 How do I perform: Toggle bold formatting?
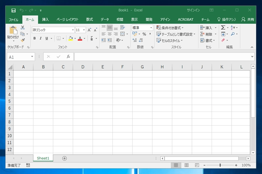pos(34,38)
